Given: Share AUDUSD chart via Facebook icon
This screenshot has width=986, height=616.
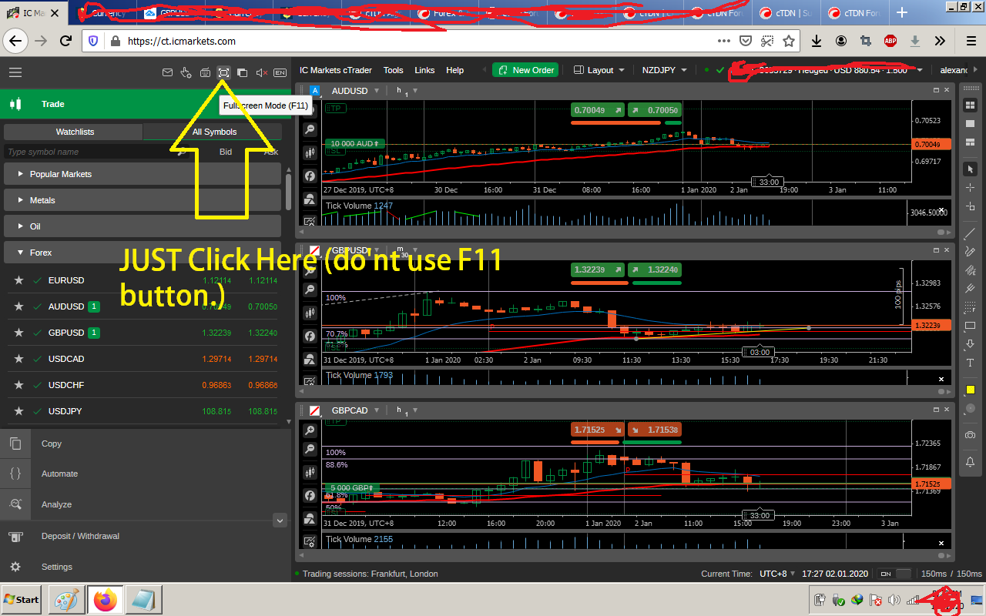Looking at the screenshot, I should (310, 176).
